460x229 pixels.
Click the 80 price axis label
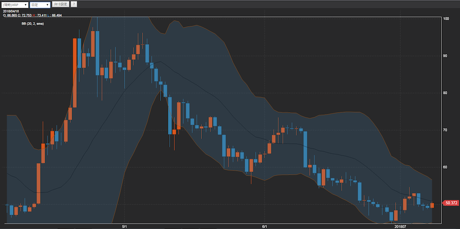pos(446,93)
